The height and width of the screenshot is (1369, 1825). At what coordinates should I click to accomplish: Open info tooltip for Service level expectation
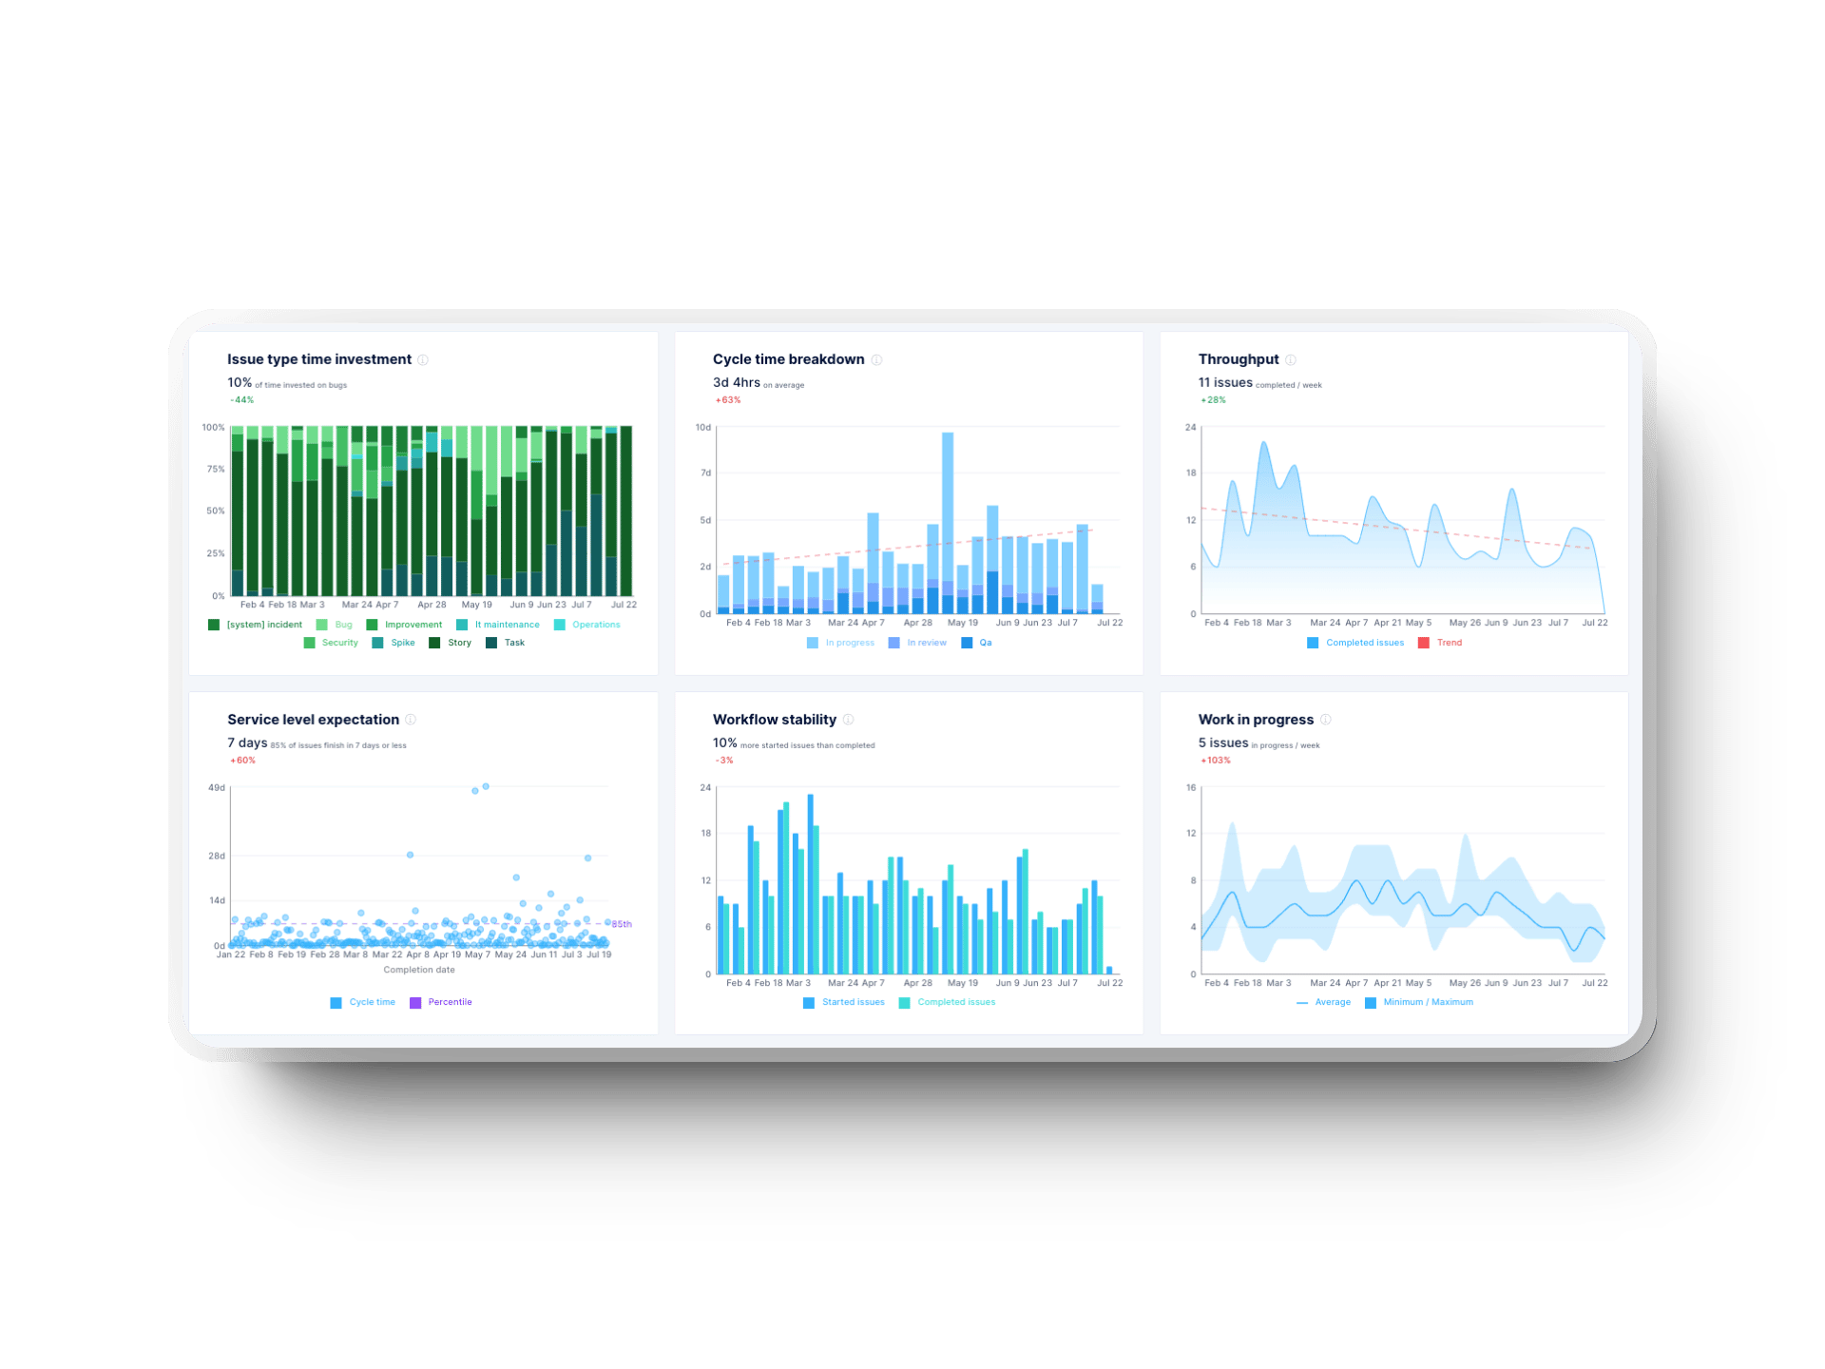click(x=410, y=720)
